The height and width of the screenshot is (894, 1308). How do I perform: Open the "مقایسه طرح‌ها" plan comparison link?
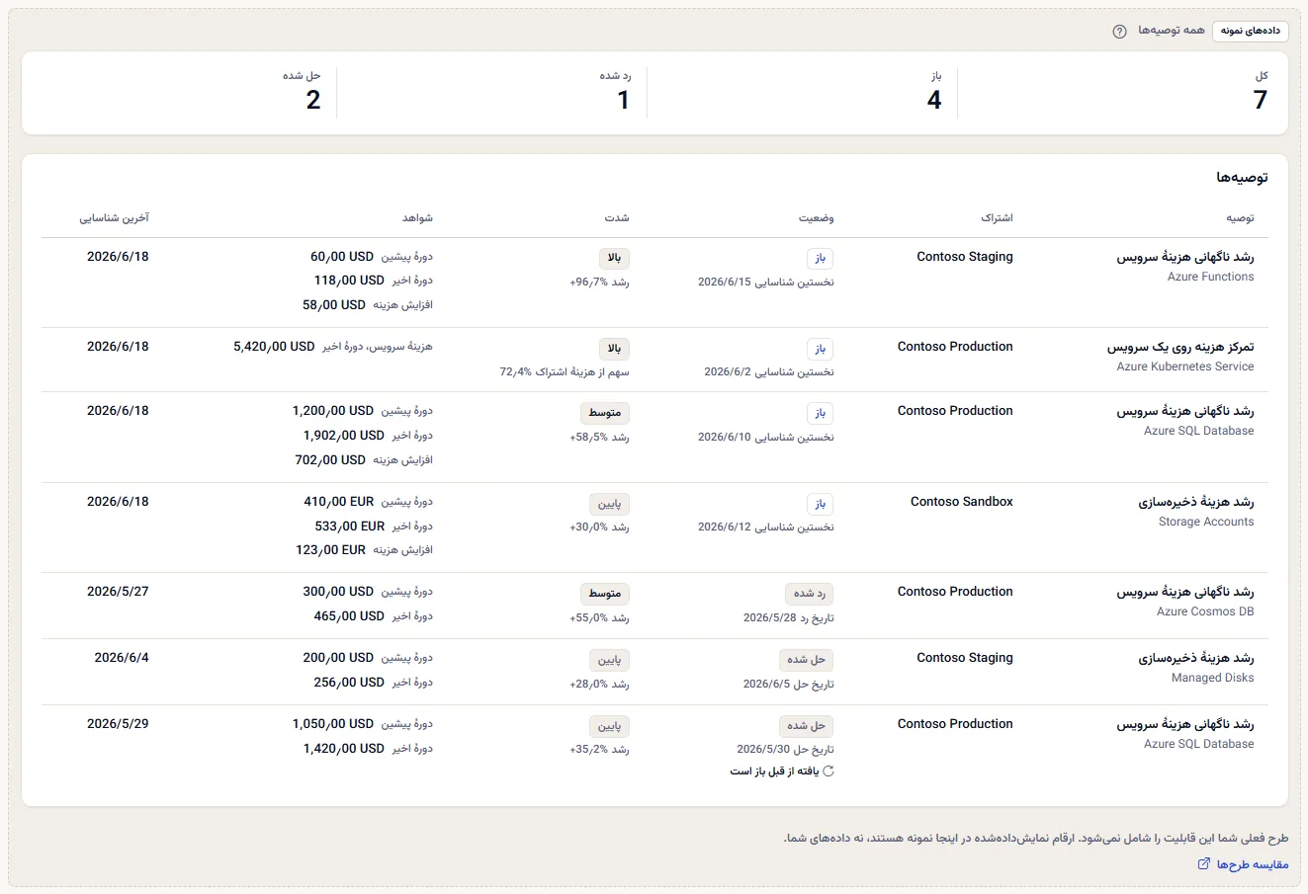click(1243, 864)
